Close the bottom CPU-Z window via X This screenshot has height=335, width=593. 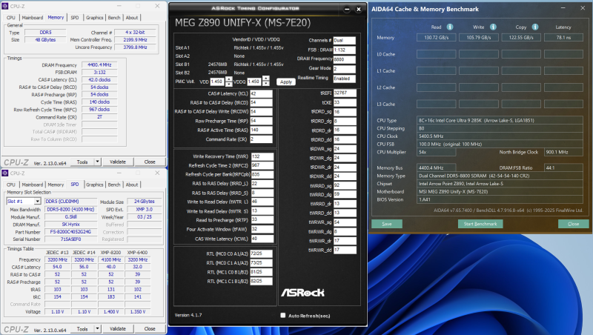pos(157,173)
